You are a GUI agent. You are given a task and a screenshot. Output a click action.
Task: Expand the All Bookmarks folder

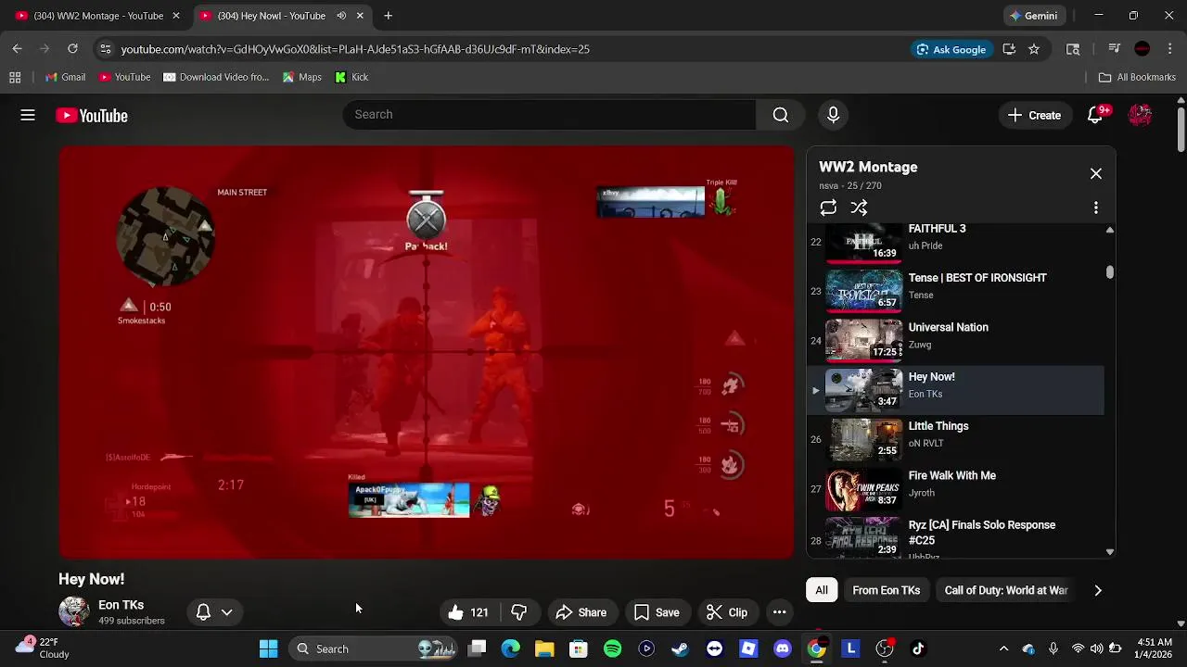click(1137, 77)
